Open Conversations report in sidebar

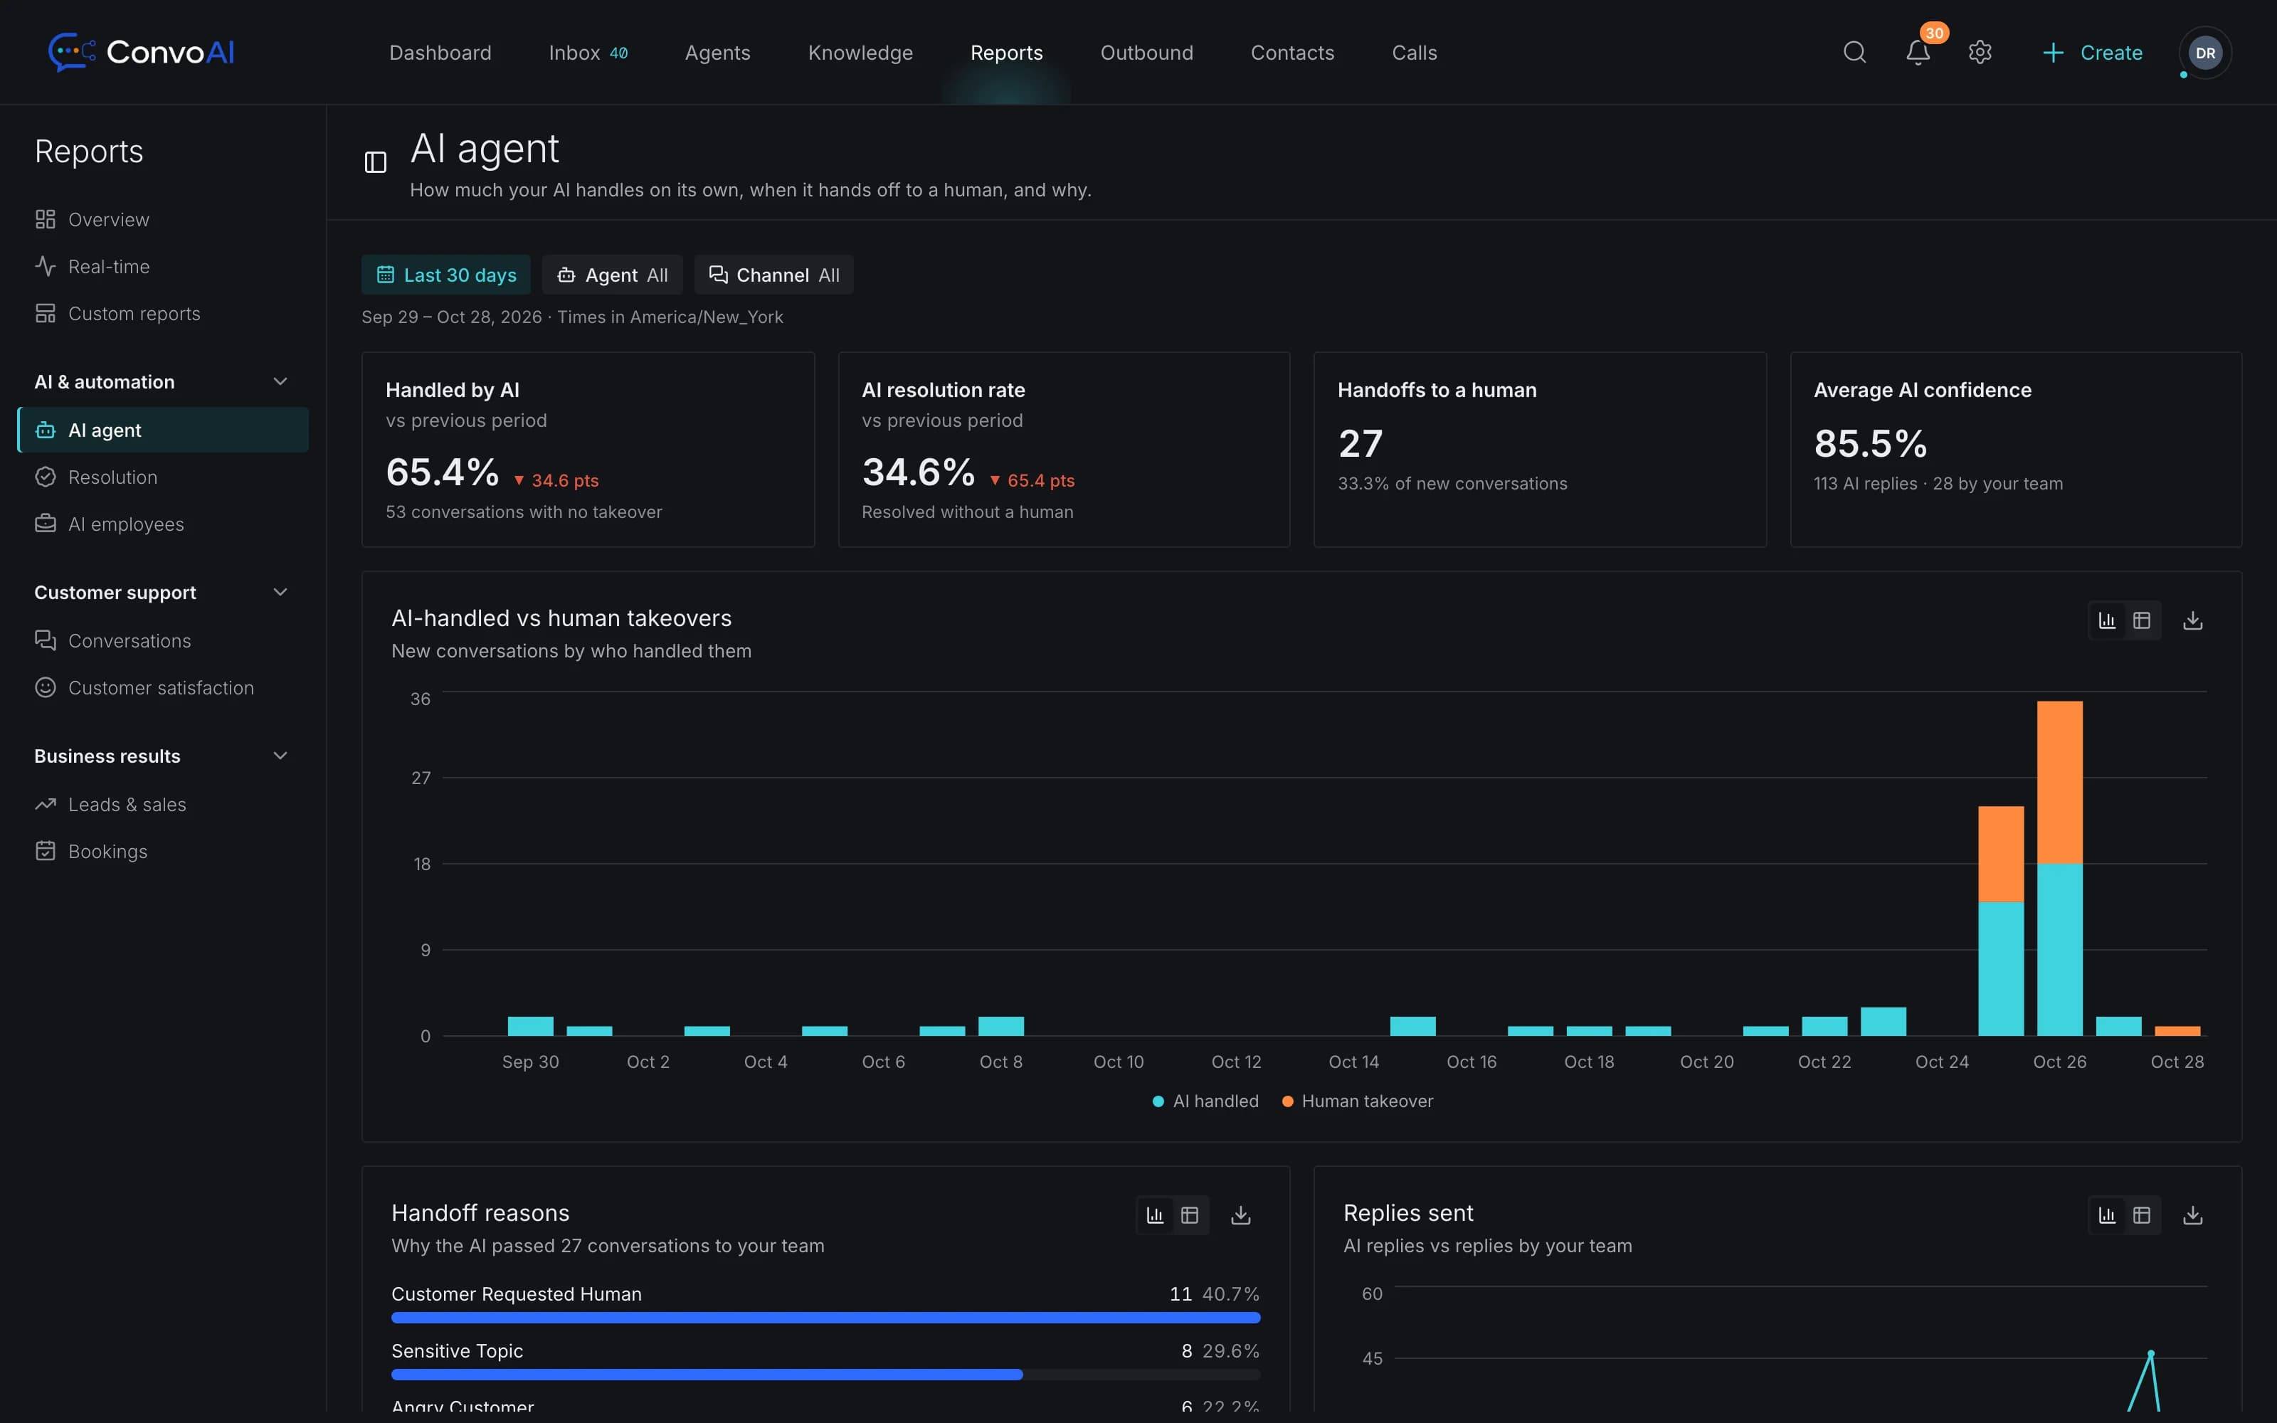(x=162, y=641)
